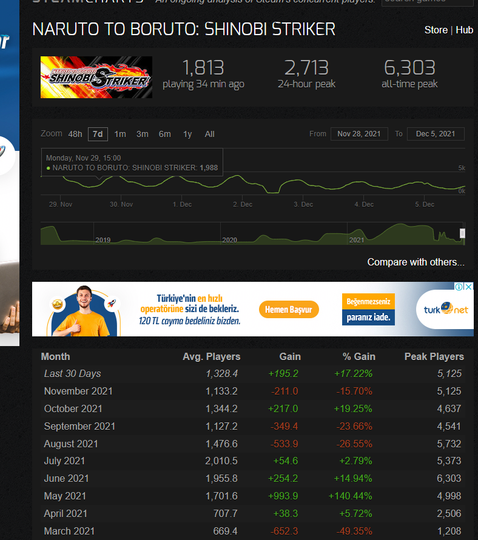Click the +140.44% gain for May 2021
Screen dimensions: 478x540
pyautogui.click(x=350, y=496)
